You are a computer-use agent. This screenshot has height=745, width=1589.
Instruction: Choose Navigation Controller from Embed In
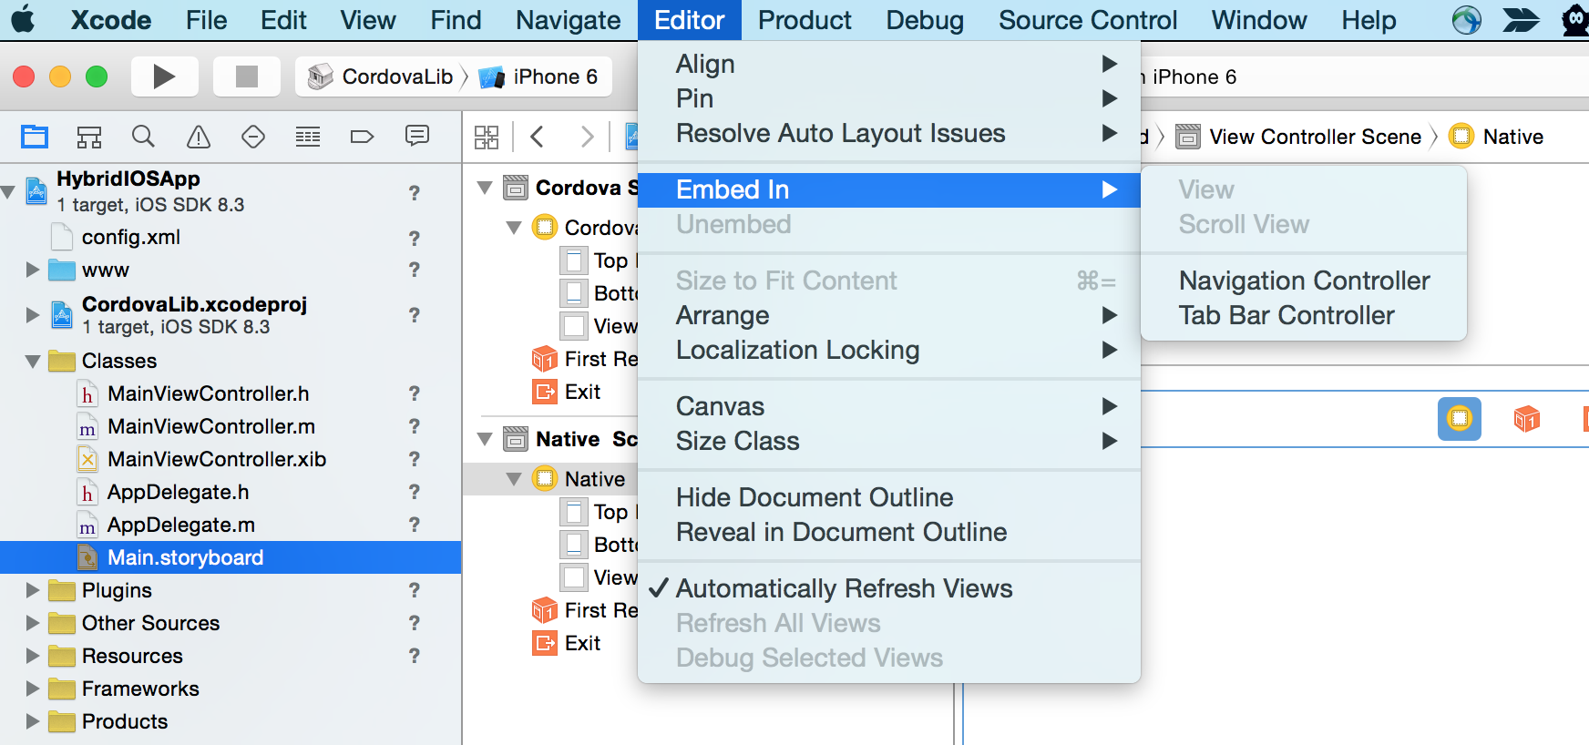click(1304, 281)
